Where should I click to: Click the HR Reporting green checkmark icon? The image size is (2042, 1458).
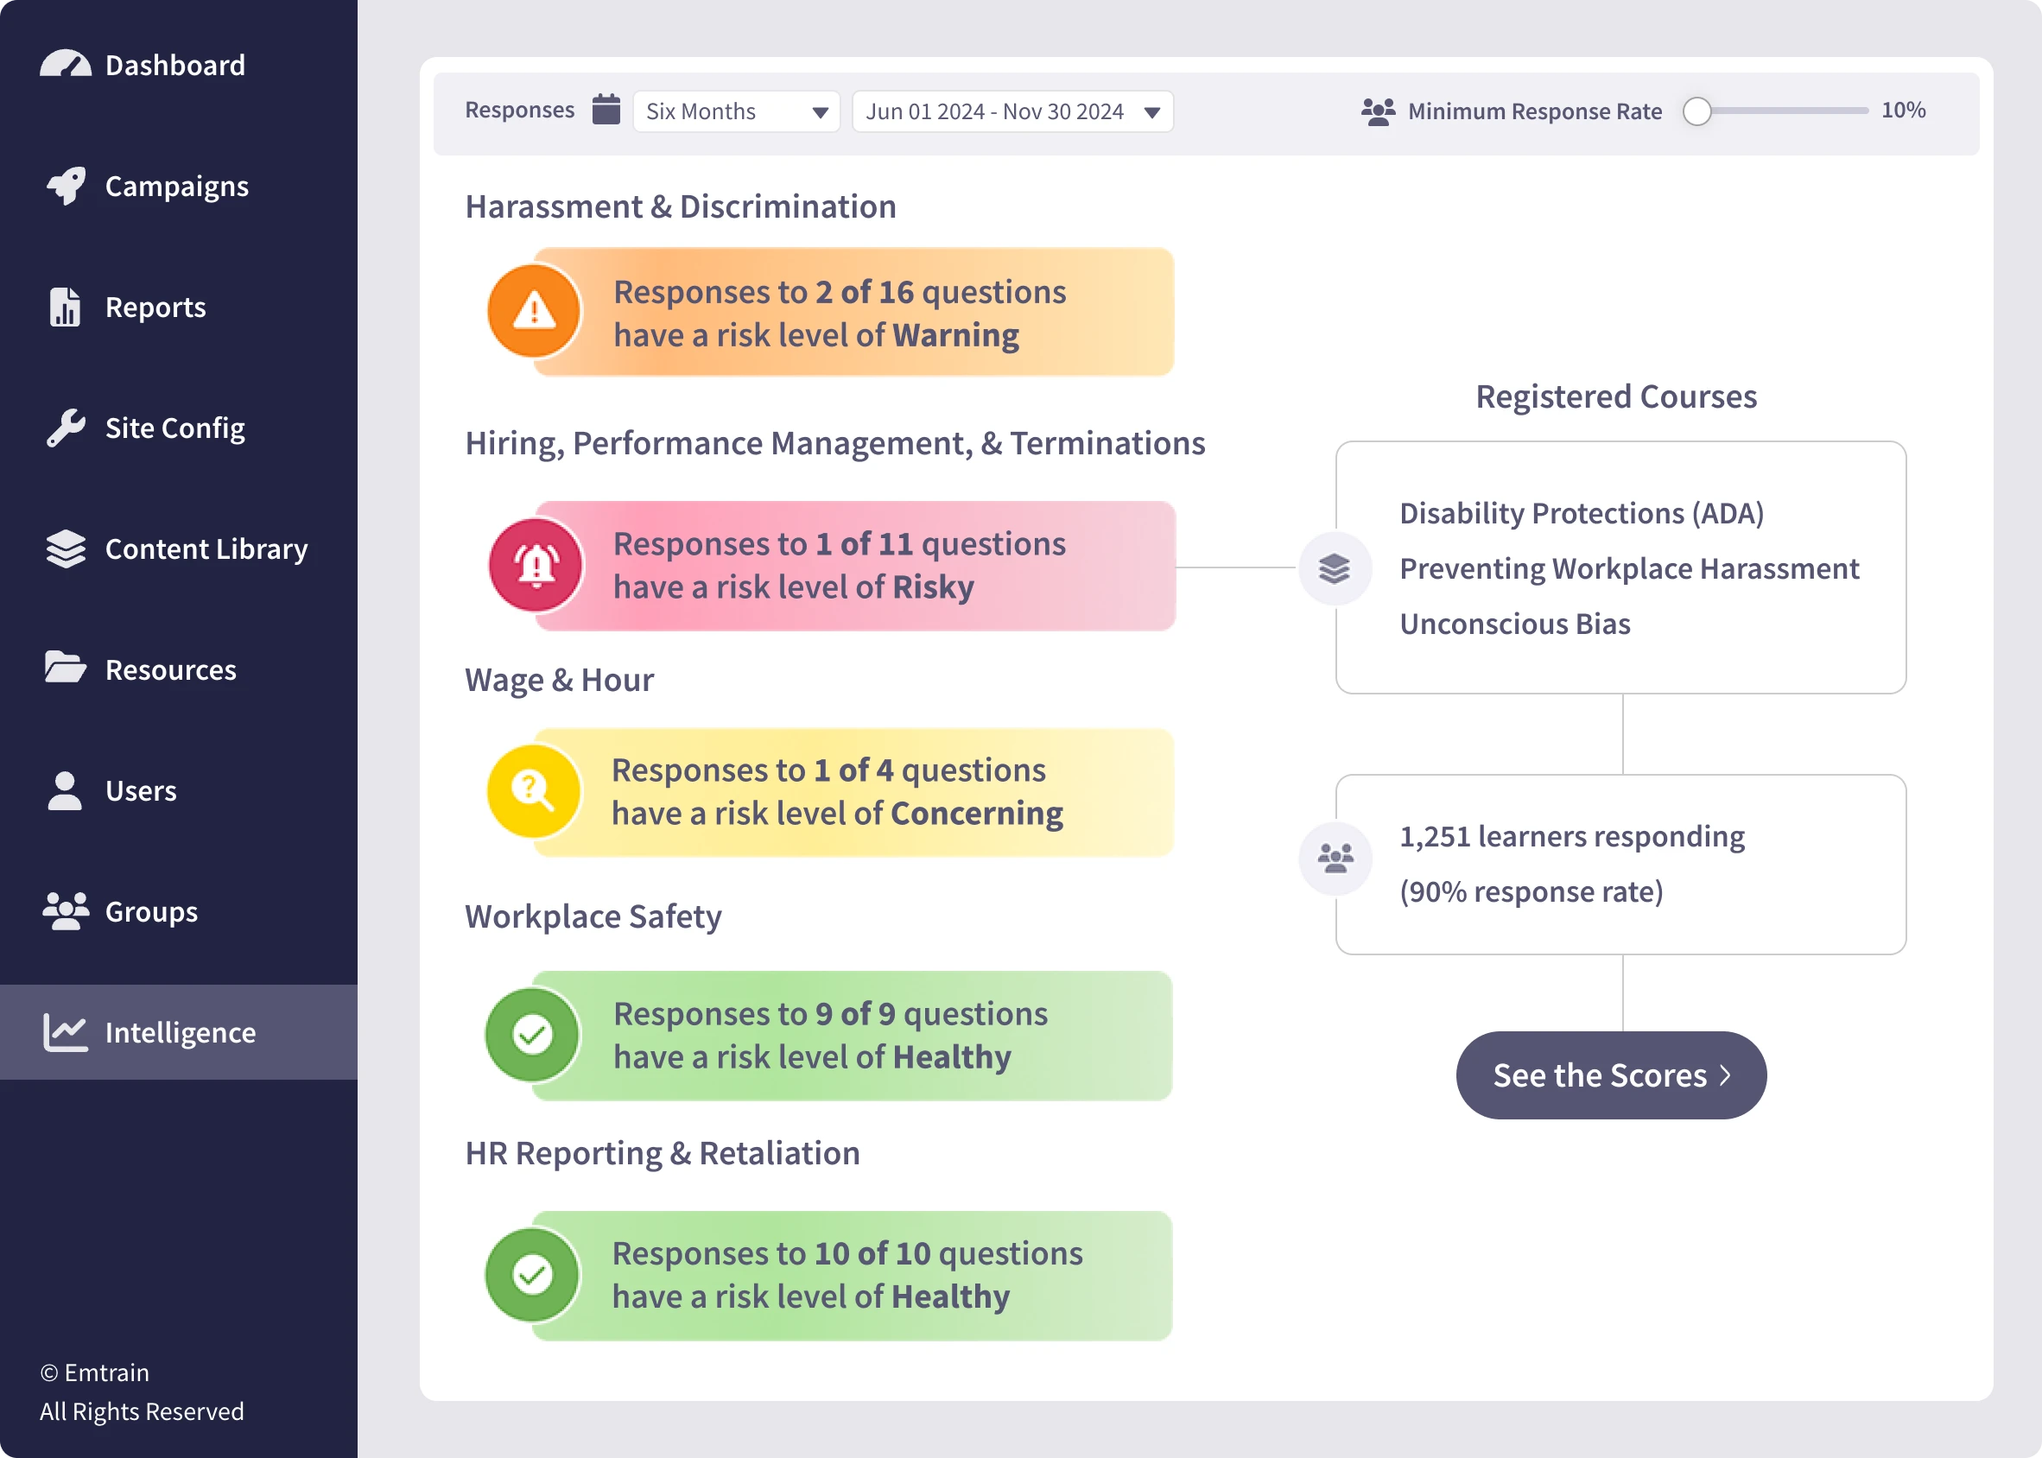pos(532,1275)
